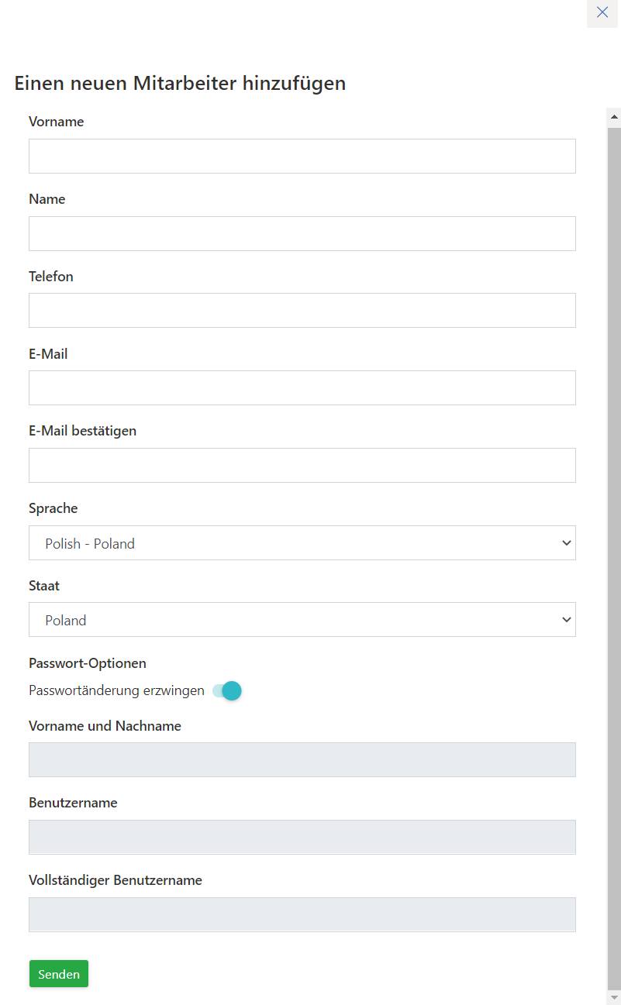Click the Passwort-Optionen section heading

click(x=88, y=663)
